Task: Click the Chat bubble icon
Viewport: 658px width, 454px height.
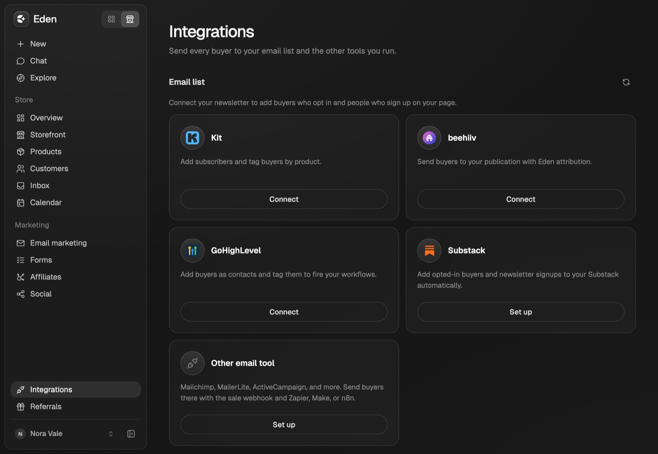Action: 21,61
